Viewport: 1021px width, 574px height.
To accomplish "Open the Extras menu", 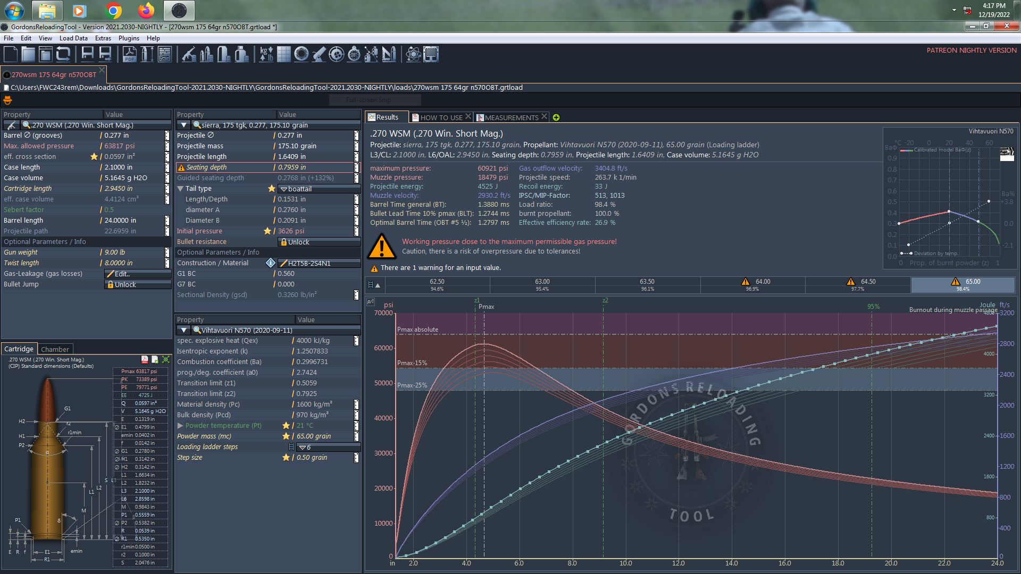I will 103,38.
